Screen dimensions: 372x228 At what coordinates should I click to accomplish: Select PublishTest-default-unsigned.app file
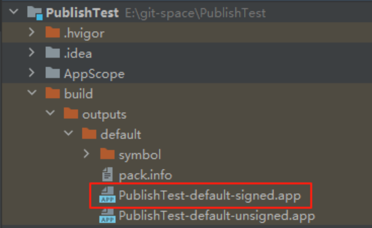coord(217,216)
